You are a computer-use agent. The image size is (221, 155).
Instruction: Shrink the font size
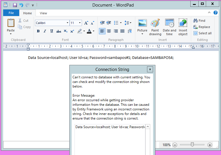[93, 23]
